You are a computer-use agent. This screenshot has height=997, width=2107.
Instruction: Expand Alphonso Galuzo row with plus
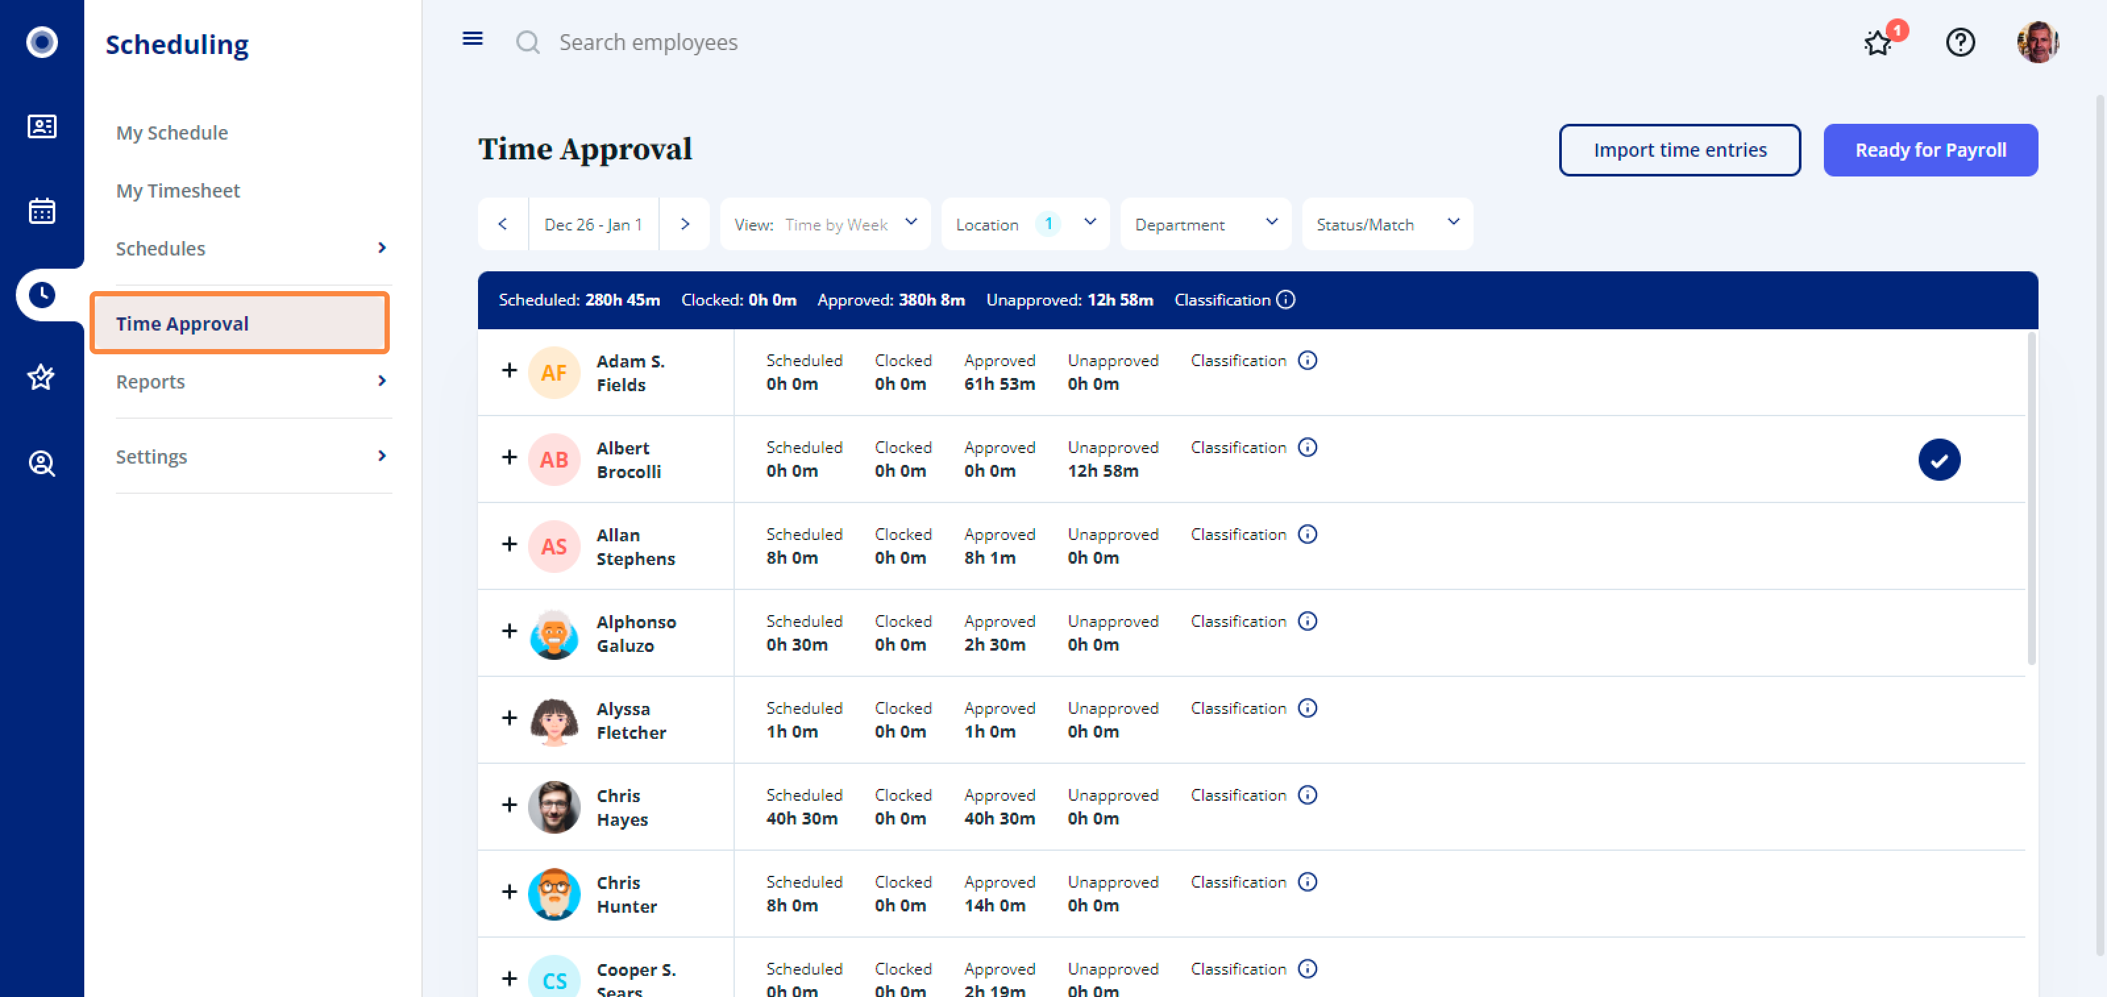tap(509, 631)
